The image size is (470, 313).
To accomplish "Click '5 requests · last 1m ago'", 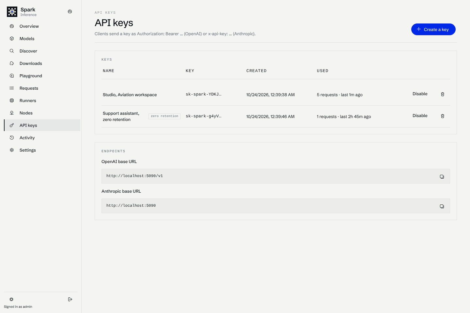I will click(340, 95).
